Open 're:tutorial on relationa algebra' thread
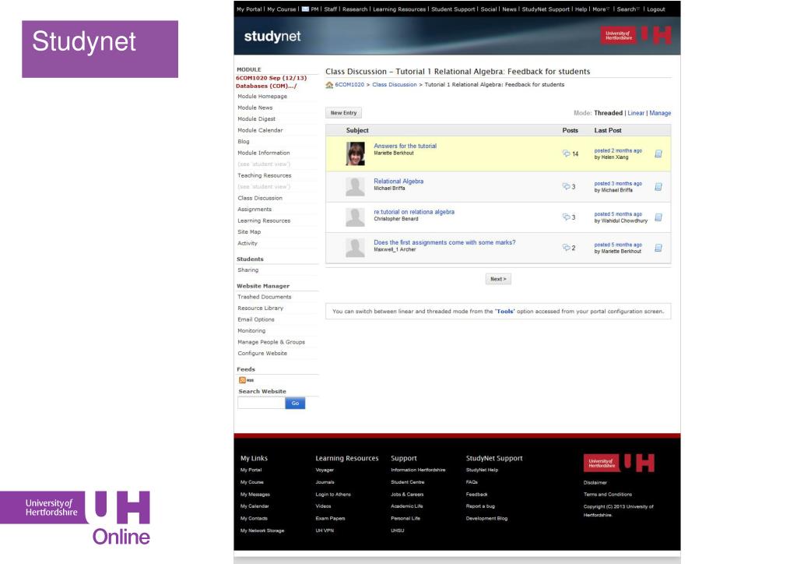Image resolution: width=797 pixels, height=564 pixels. point(414,212)
